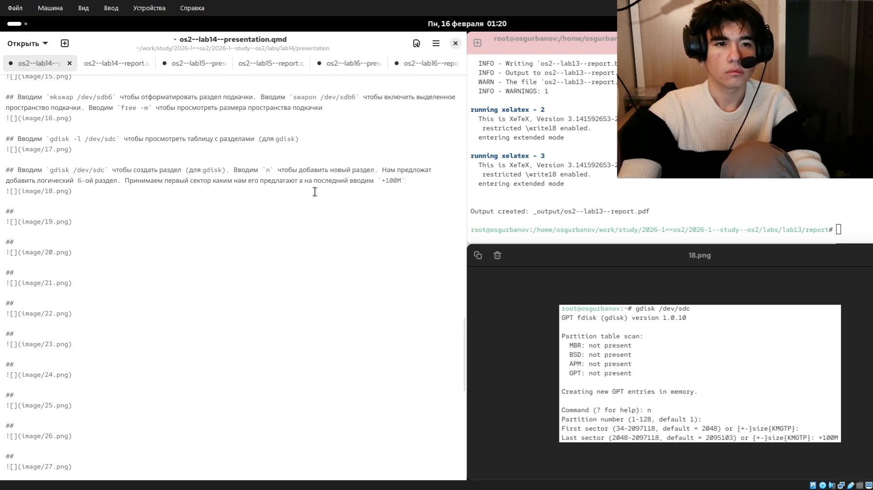Place cursor on ![](image/23.png) line

click(x=39, y=344)
